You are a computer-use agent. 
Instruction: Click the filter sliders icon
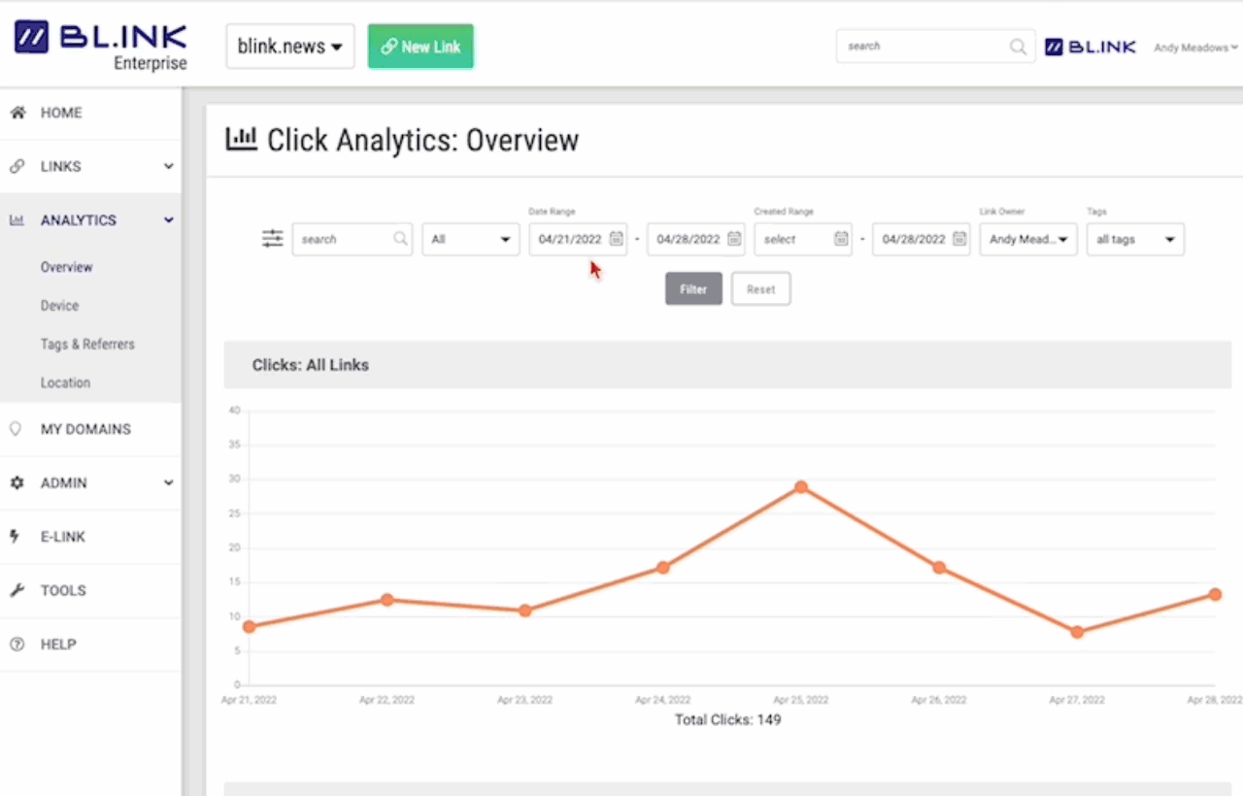[272, 239]
